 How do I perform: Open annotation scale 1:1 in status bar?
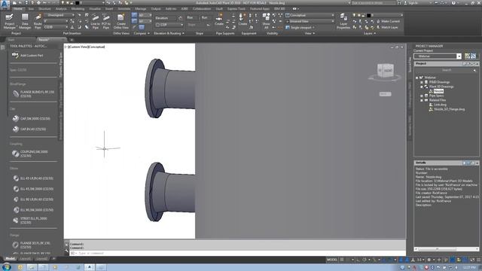point(419,260)
